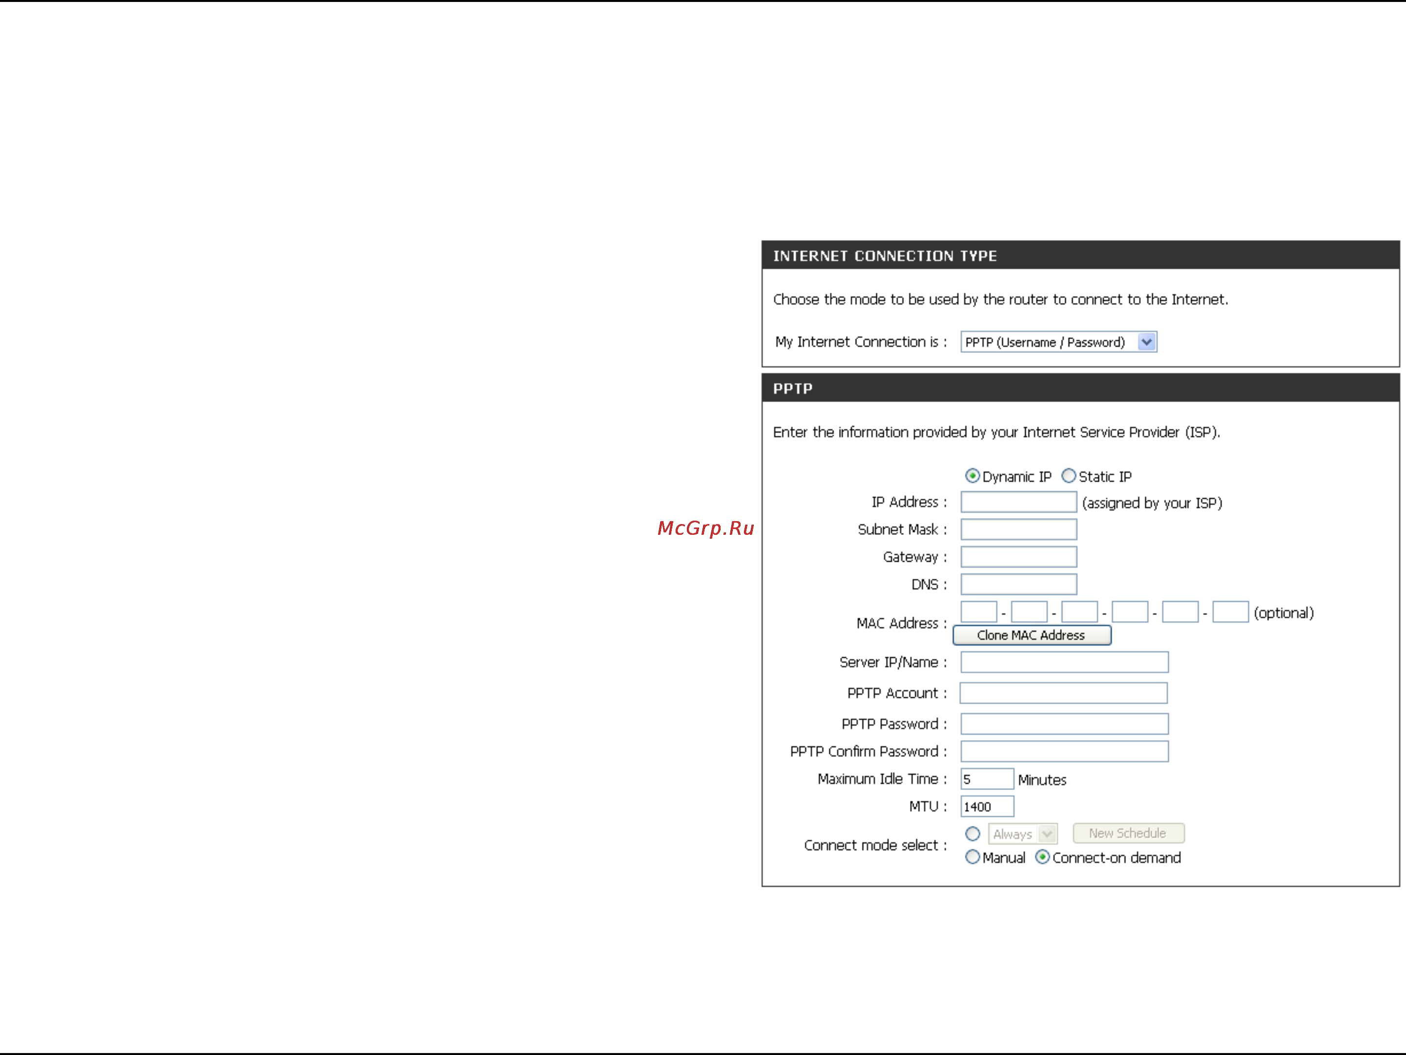The height and width of the screenshot is (1055, 1406).
Task: Click the 'My Internet Connection is :' label
Action: tap(861, 342)
